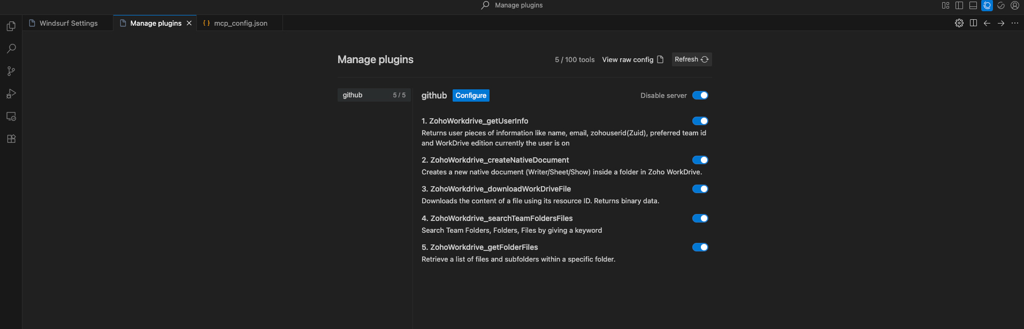The image size is (1024, 329).
Task: Open the Extensions view
Action: tap(11, 139)
